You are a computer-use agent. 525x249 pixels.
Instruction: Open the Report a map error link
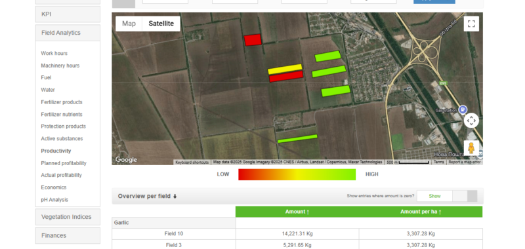tap(465, 162)
